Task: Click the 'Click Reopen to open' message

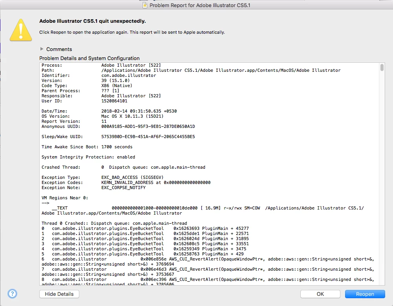Action: (132, 32)
